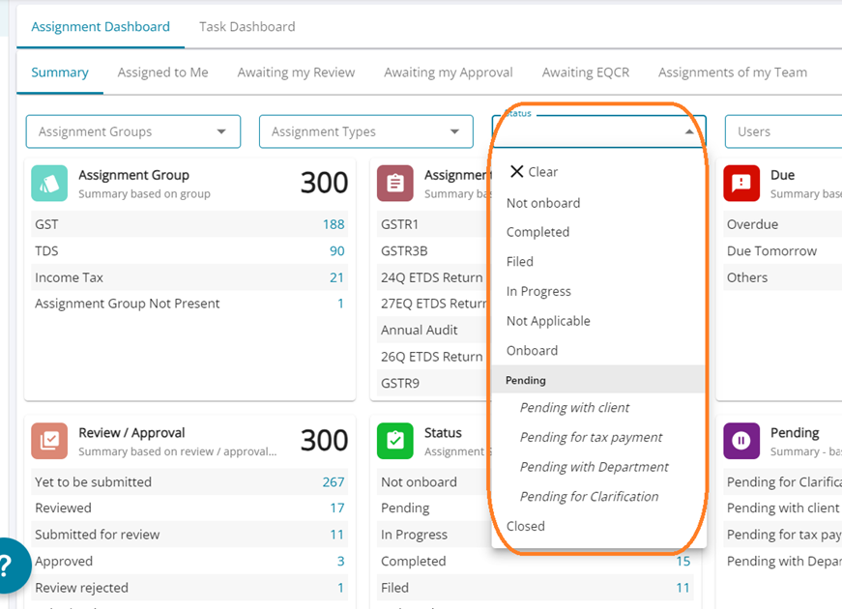Image resolution: width=842 pixels, height=609 pixels.
Task: Open the Assignment Types dropdown
Action: (x=454, y=131)
